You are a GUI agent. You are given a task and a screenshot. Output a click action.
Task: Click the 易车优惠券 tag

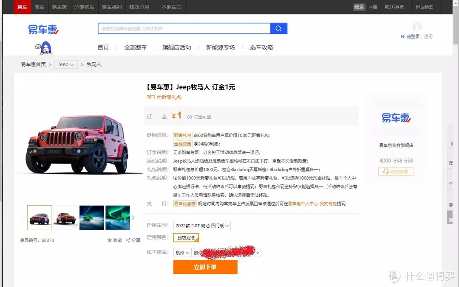(185, 203)
